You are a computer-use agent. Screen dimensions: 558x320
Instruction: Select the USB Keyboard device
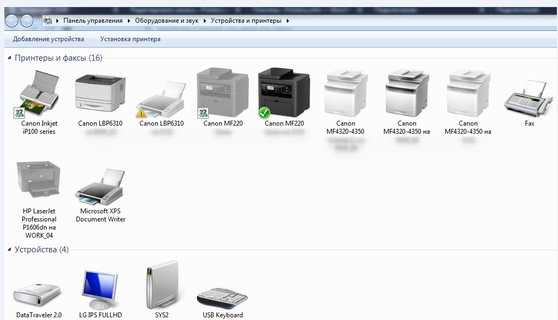click(223, 303)
